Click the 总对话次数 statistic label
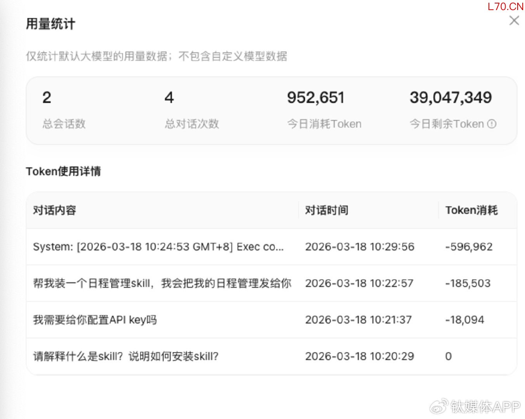Viewport: 525px width, 419px height. click(192, 124)
